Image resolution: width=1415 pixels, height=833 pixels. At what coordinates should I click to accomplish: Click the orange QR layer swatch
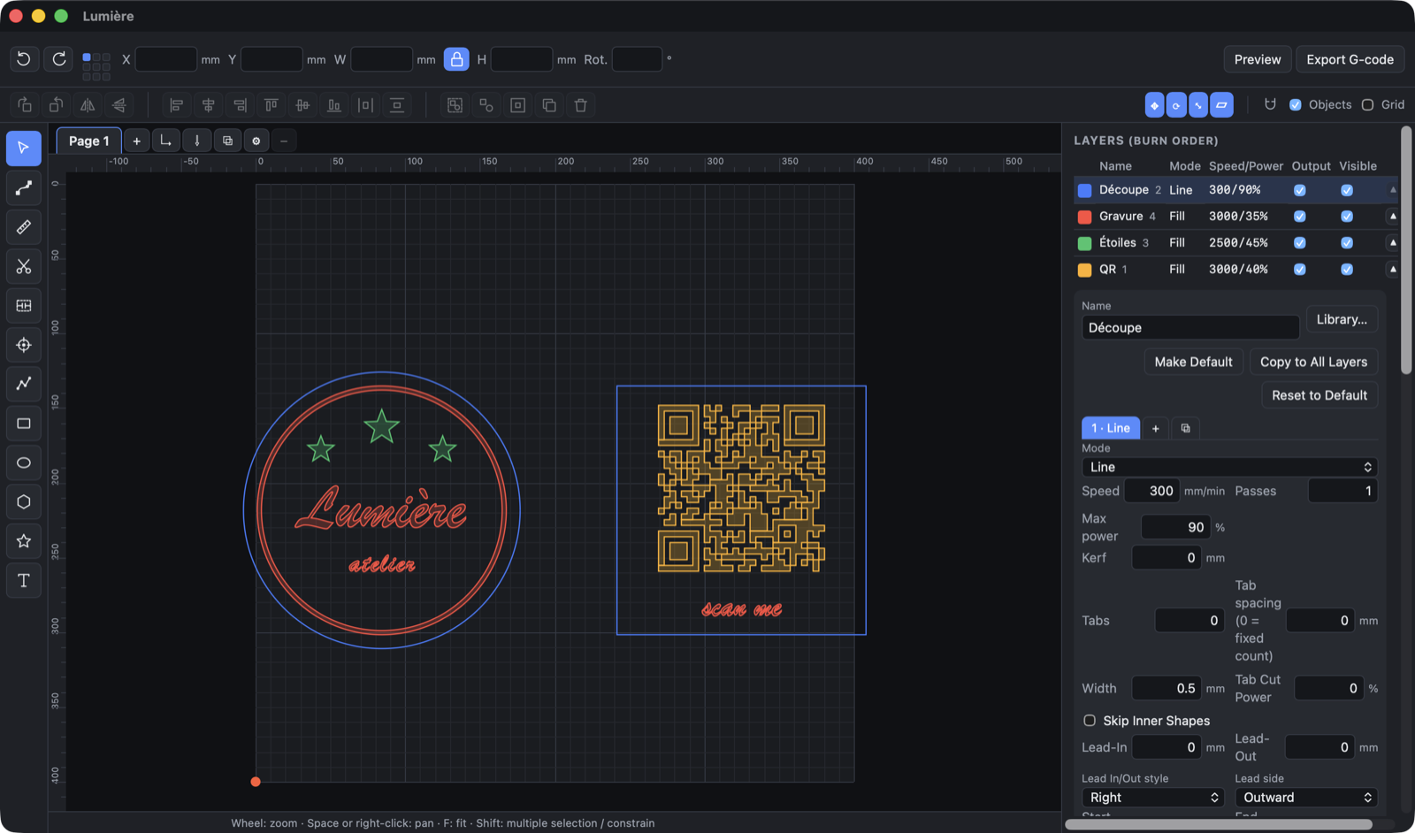pyautogui.click(x=1084, y=270)
